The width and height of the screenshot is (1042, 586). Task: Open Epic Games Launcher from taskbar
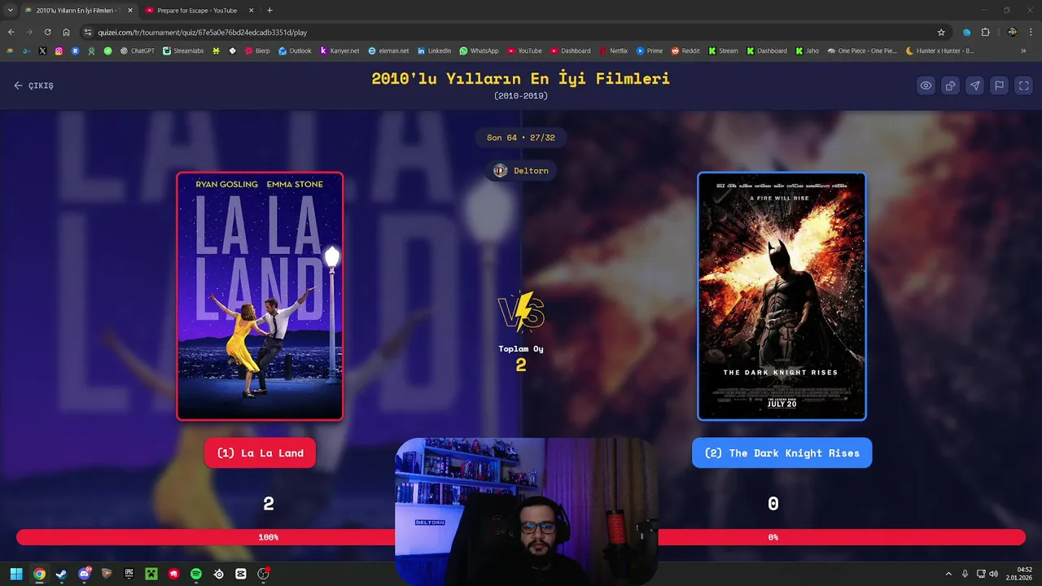pyautogui.click(x=129, y=574)
